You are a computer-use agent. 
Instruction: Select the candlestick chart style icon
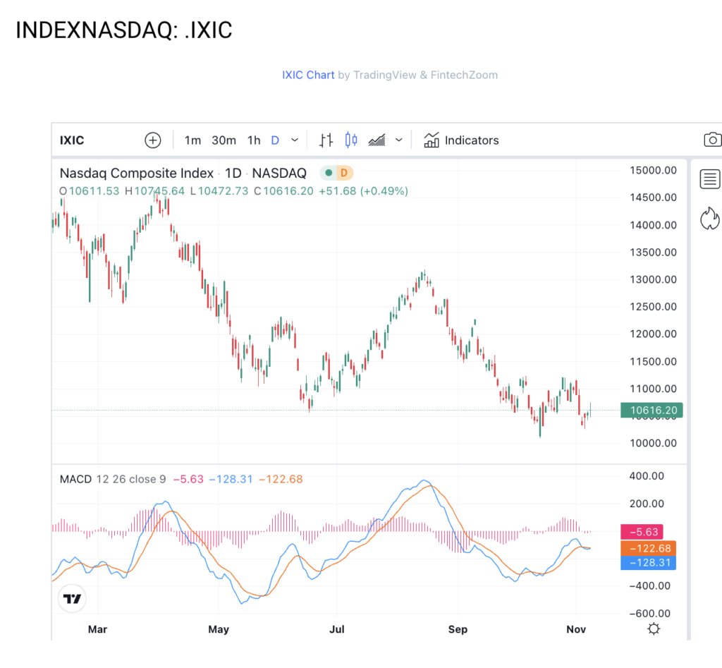tap(351, 140)
